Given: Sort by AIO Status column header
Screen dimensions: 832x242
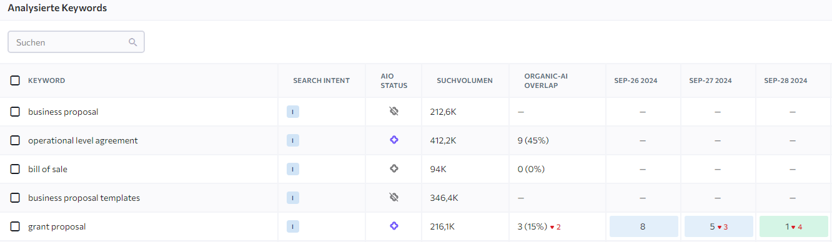Looking at the screenshot, I should click(x=394, y=80).
